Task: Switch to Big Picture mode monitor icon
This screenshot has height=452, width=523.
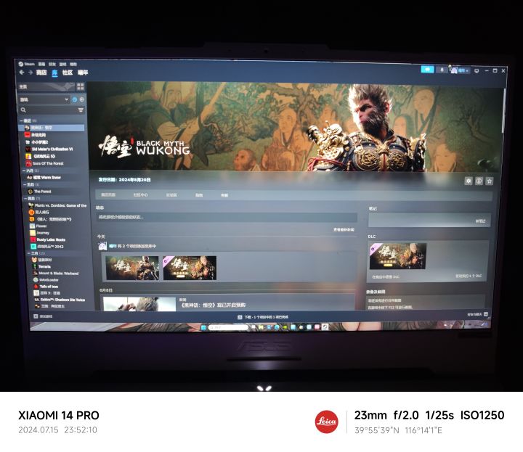Action: (477, 70)
